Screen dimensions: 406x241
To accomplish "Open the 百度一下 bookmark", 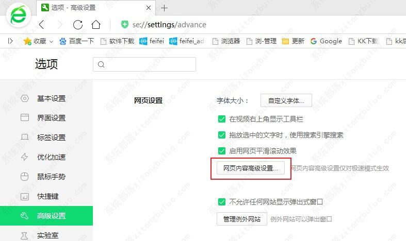I will [76, 41].
